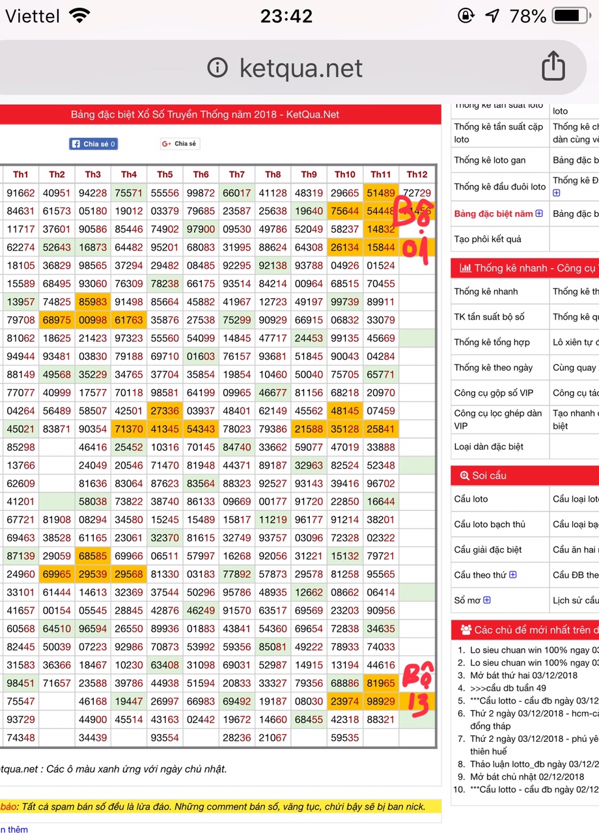Click the Th6 column header
The width and height of the screenshot is (599, 833).
click(x=201, y=174)
